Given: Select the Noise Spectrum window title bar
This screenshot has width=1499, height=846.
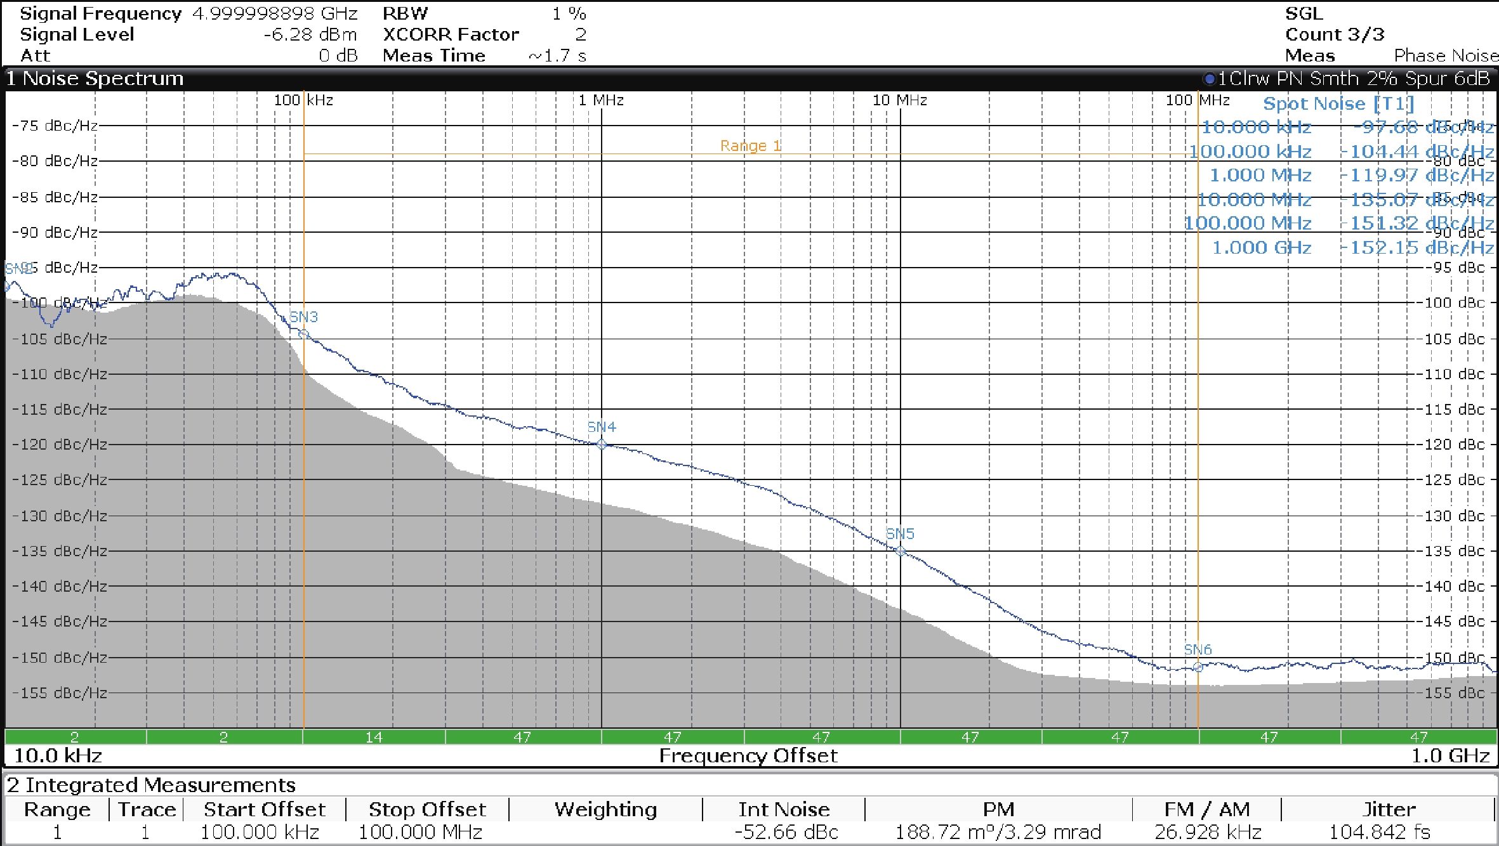Looking at the screenshot, I should tap(95, 79).
